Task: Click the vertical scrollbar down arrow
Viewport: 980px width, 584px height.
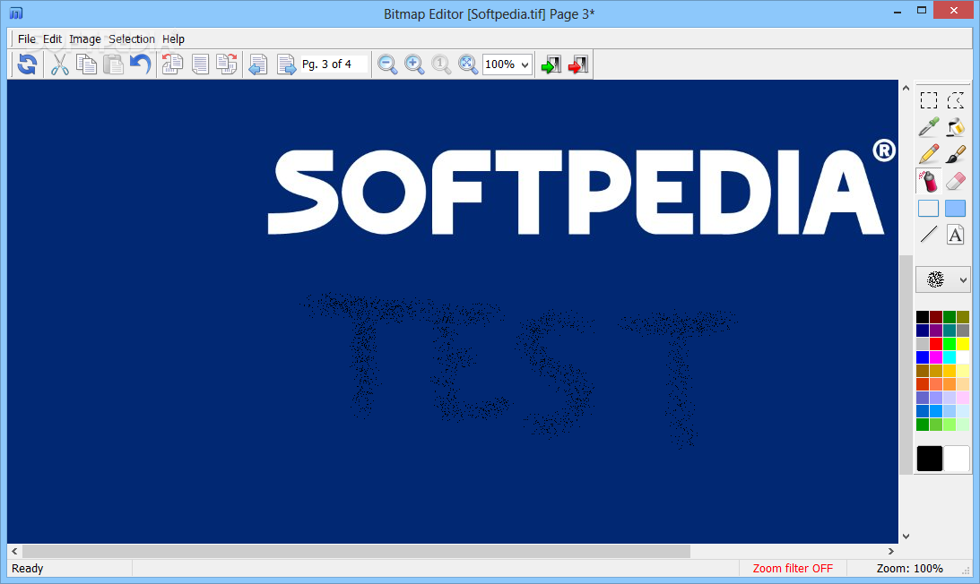Action: pyautogui.click(x=906, y=536)
